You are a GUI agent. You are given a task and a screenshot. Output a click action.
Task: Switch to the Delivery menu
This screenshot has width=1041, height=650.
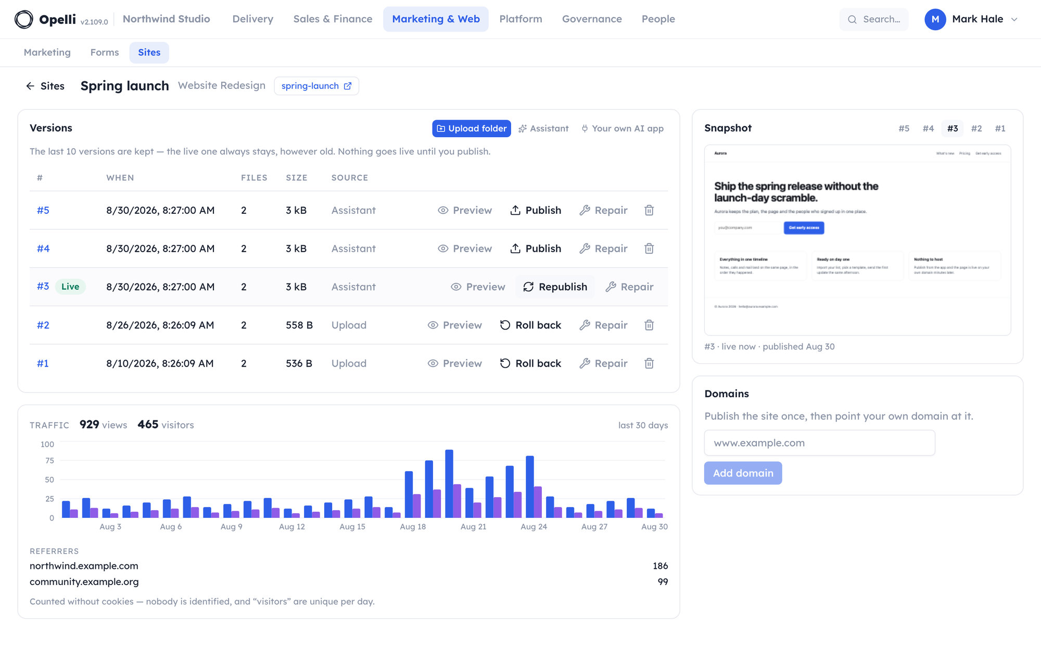click(x=253, y=19)
